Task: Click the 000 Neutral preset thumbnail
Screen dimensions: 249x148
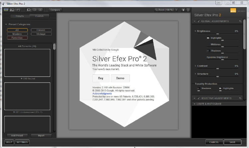Action: (x=27, y=63)
